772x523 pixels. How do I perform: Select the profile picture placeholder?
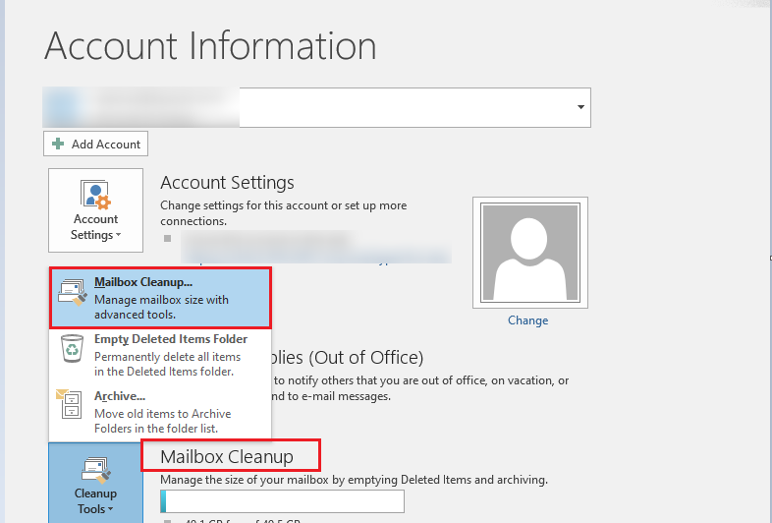pyautogui.click(x=528, y=253)
